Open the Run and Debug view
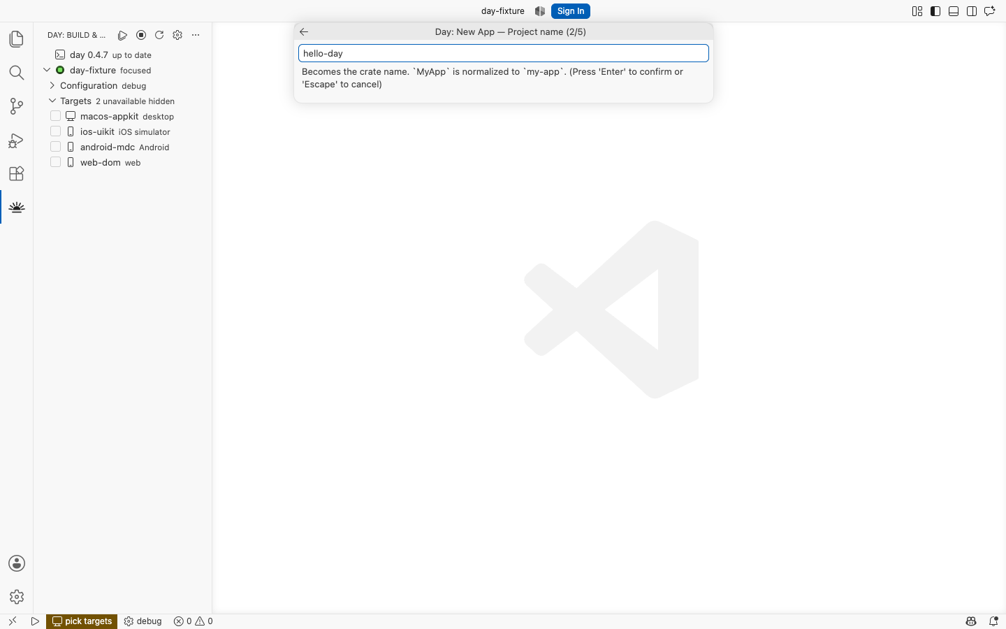This screenshot has width=1006, height=629. [17, 140]
